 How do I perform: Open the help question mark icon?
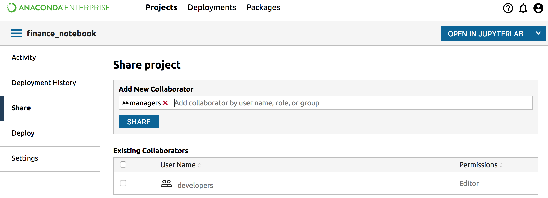pyautogui.click(x=508, y=8)
